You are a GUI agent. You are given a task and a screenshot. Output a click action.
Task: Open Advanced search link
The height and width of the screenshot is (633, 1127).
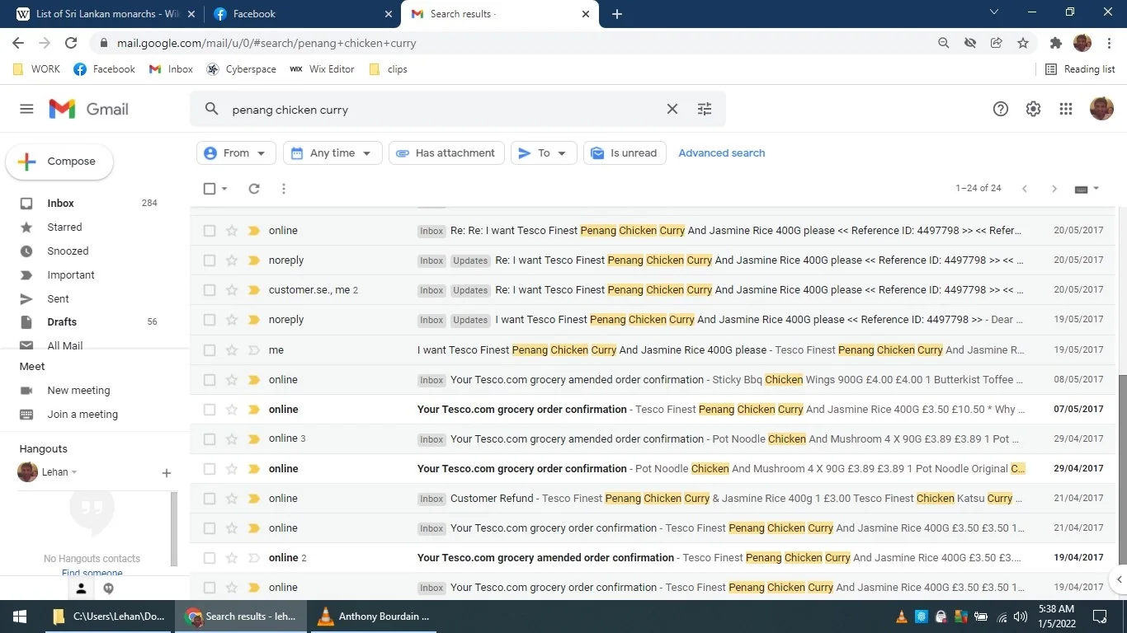[722, 153]
